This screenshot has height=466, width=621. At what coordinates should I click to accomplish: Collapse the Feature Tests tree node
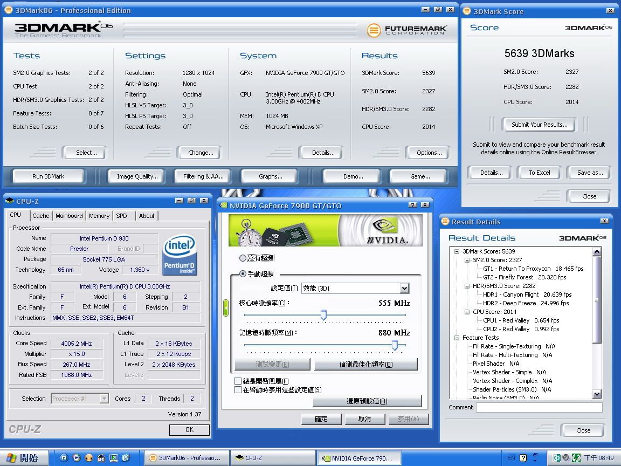[457, 338]
